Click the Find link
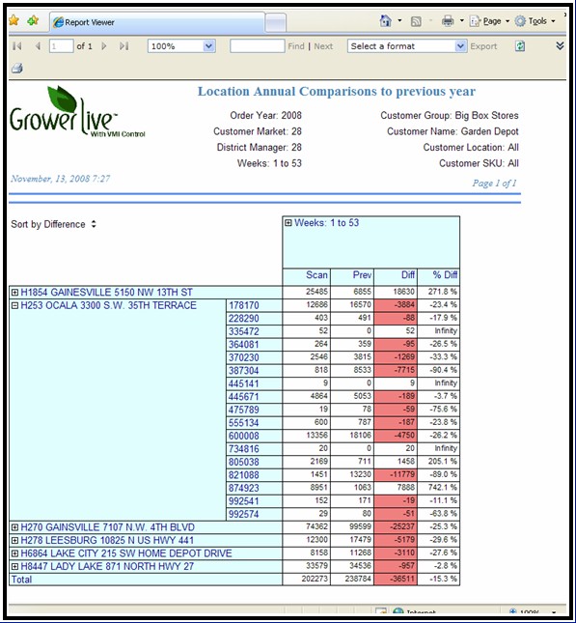576x623 pixels. click(x=296, y=46)
